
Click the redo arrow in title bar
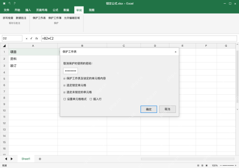click(x=14, y=3)
